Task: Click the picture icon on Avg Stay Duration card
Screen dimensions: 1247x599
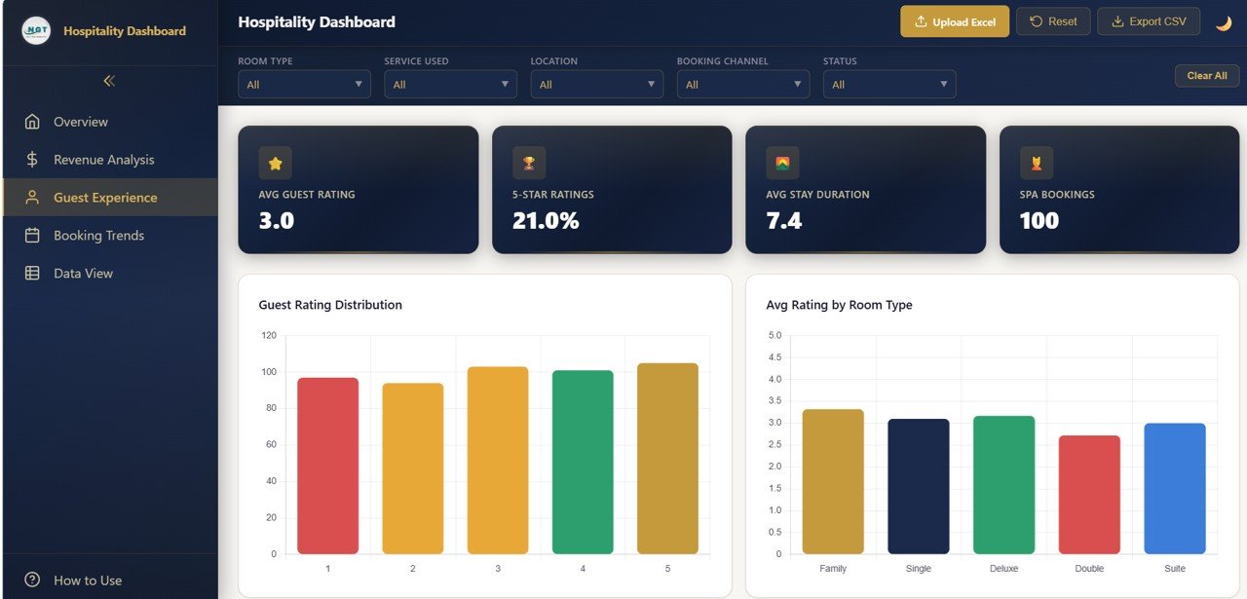Action: click(782, 164)
